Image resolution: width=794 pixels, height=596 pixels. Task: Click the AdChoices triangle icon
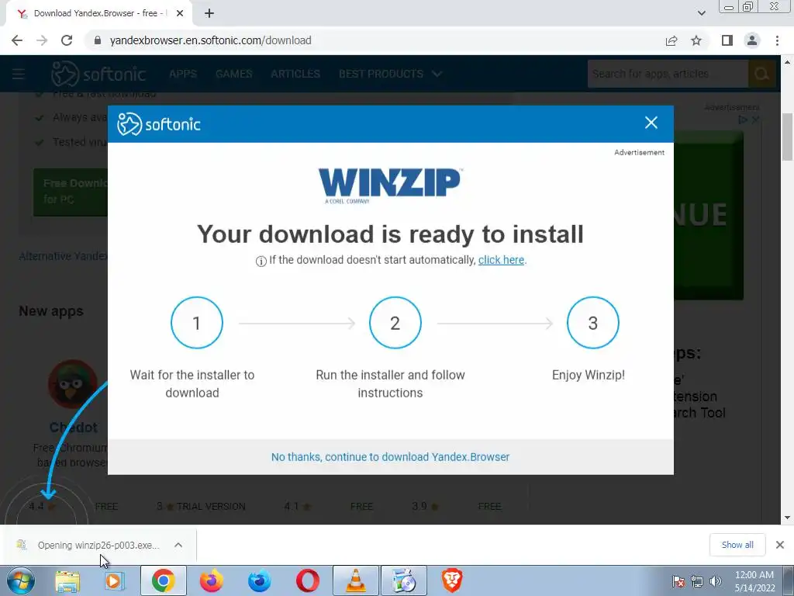point(743,120)
